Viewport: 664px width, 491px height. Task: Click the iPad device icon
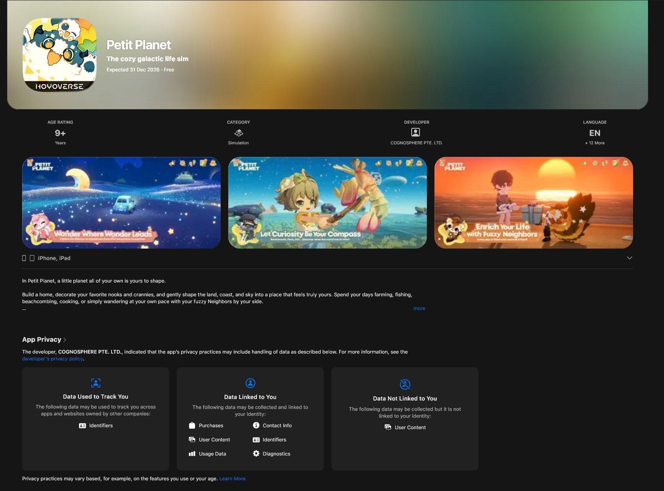[32, 258]
